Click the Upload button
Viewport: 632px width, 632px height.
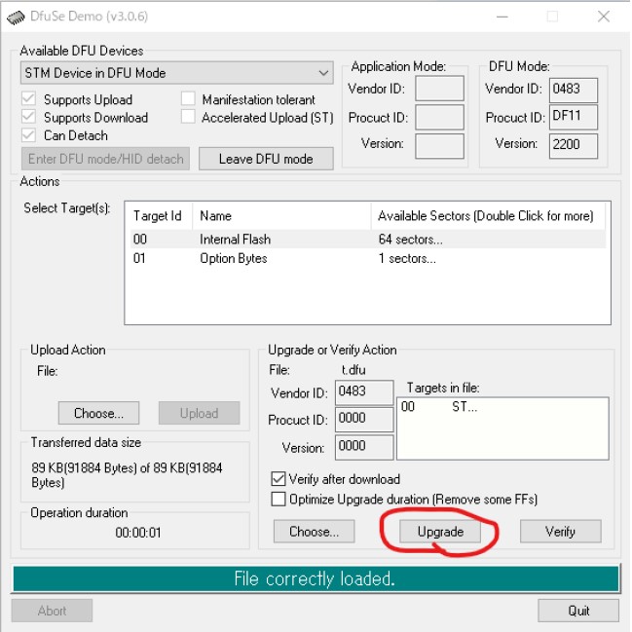point(199,413)
